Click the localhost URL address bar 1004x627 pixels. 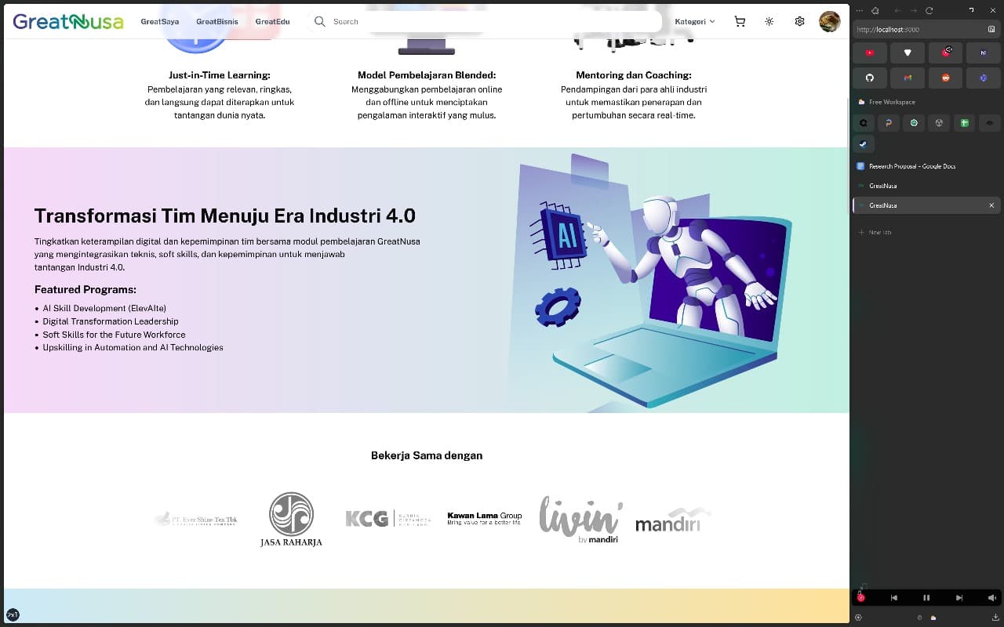click(x=918, y=30)
